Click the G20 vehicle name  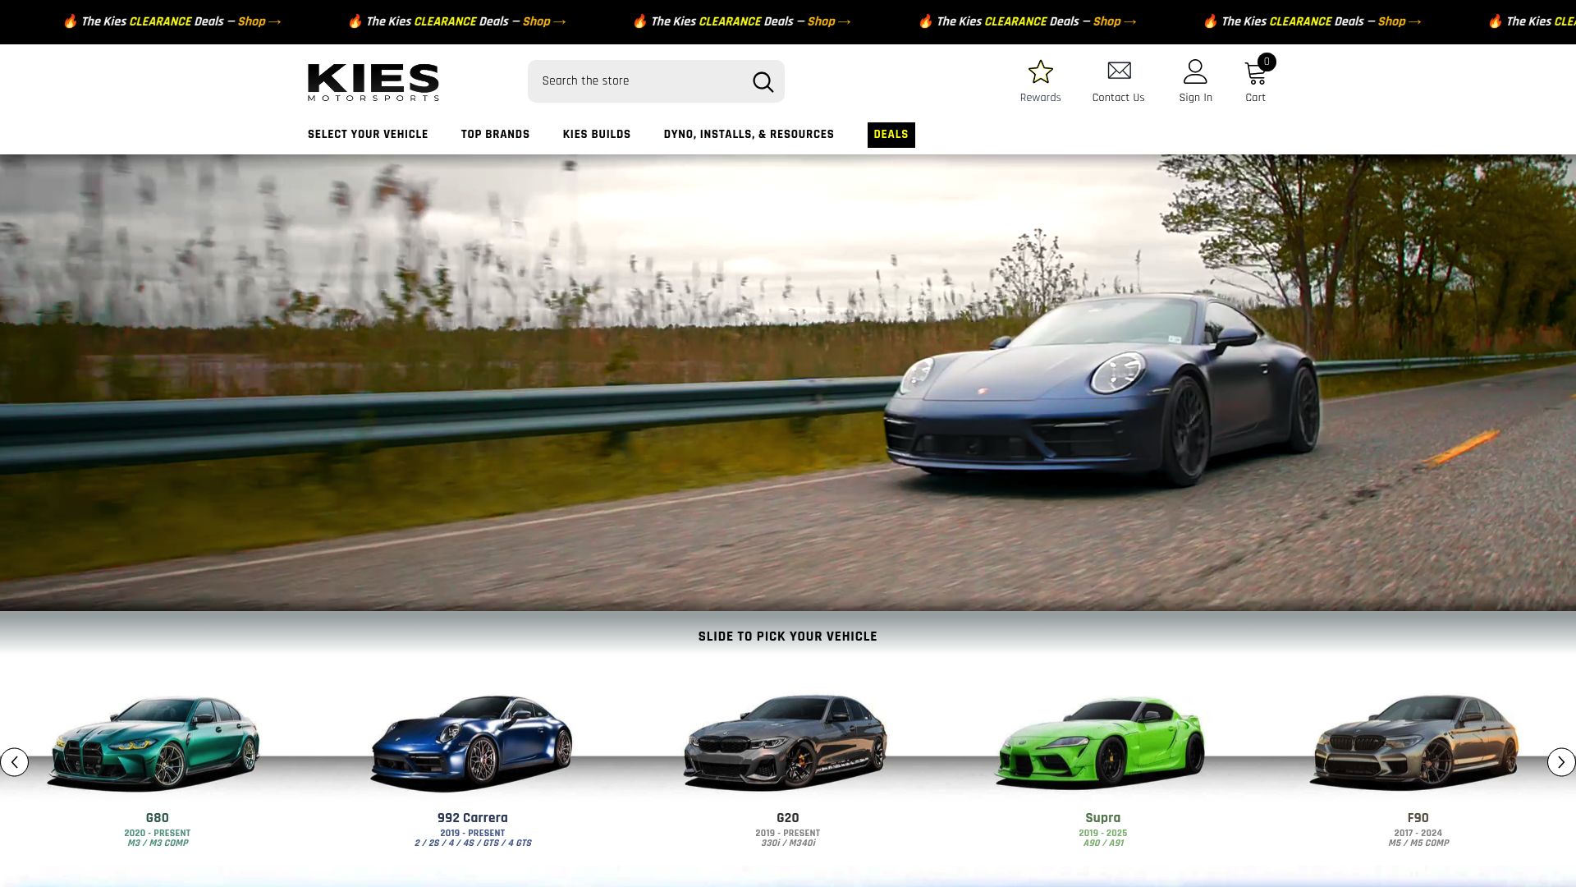[787, 818]
